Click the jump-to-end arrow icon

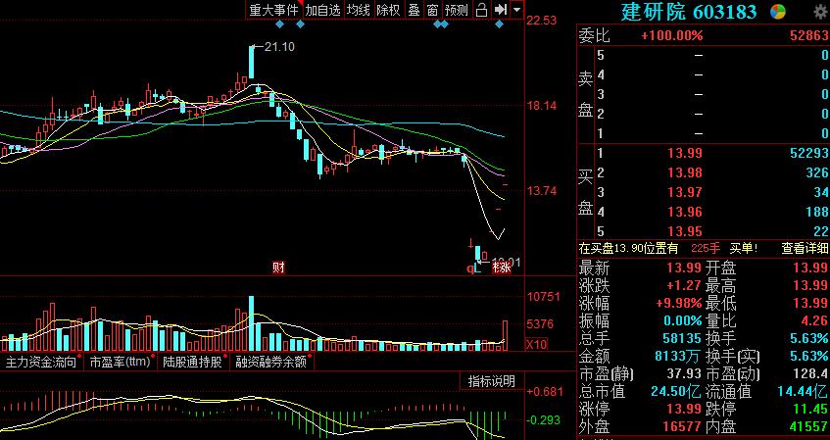pos(500,10)
